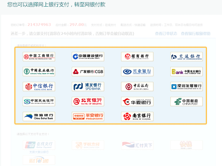Viewport: 222px width, 166px height.
Task: Click the 配送方式：快递运输 text
Action: pyautogui.click(x=133, y=25)
